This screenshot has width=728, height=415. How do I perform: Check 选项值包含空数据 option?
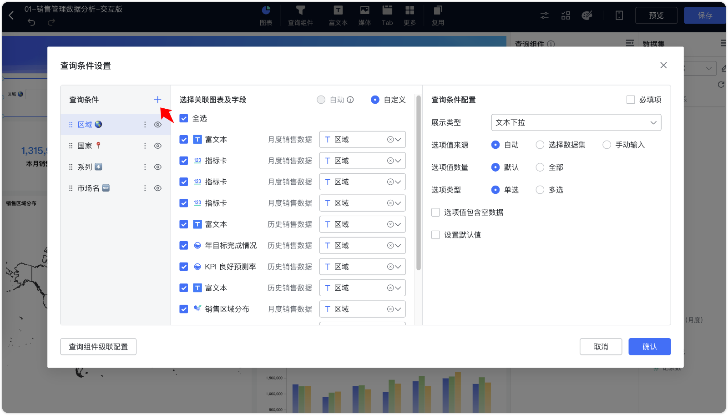435,213
